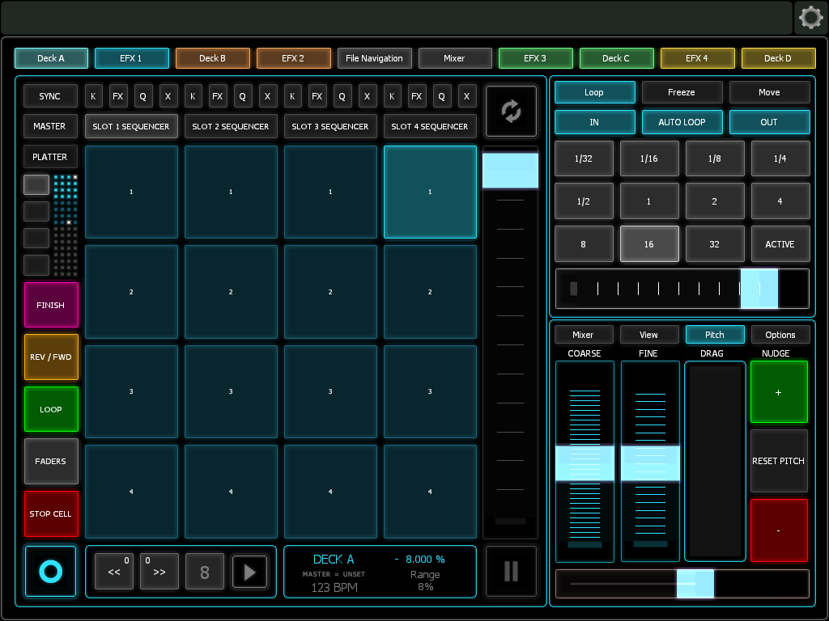Open SLOT 3 SEQUENCER
Viewport: 829px width, 621px height.
click(330, 126)
